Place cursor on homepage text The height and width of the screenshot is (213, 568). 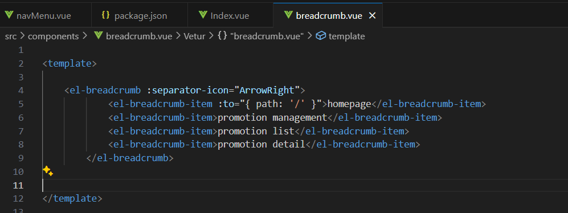[x=349, y=104]
